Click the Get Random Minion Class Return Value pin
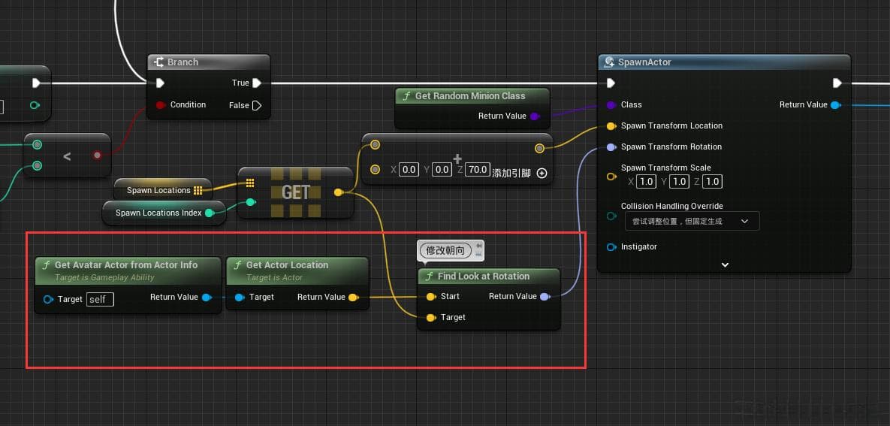This screenshot has width=890, height=426. [x=534, y=116]
